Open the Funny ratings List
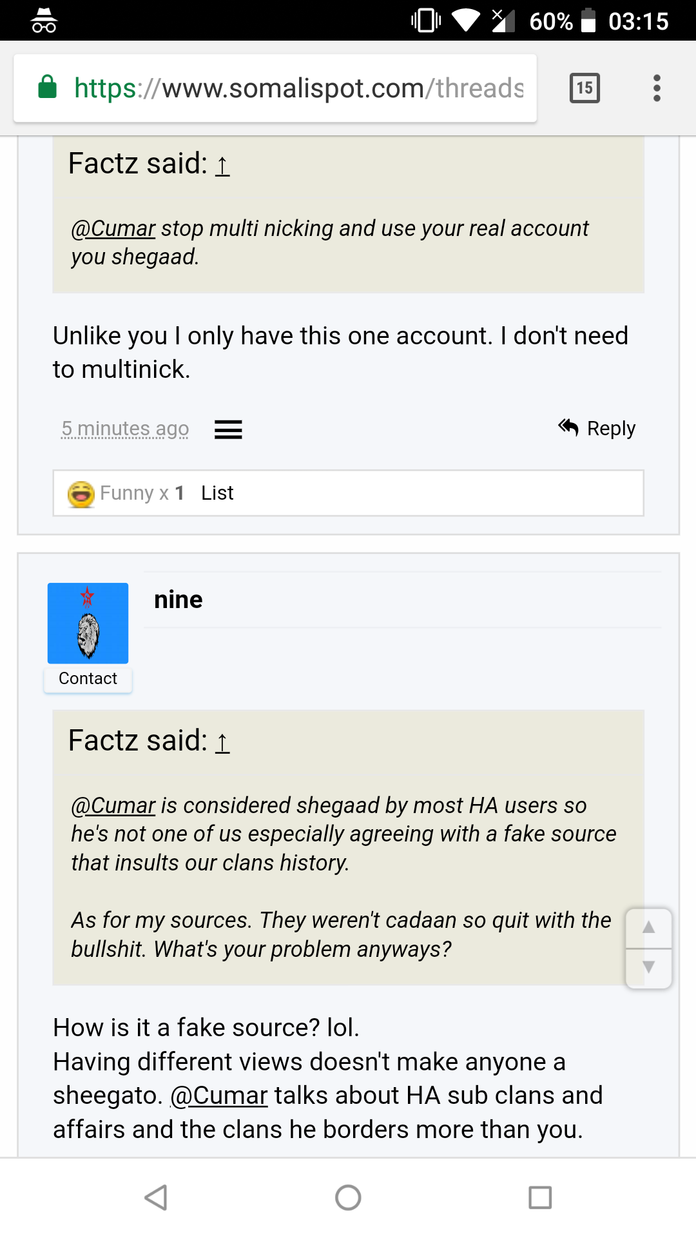Viewport: 696px width, 1238px height. pos(217,493)
